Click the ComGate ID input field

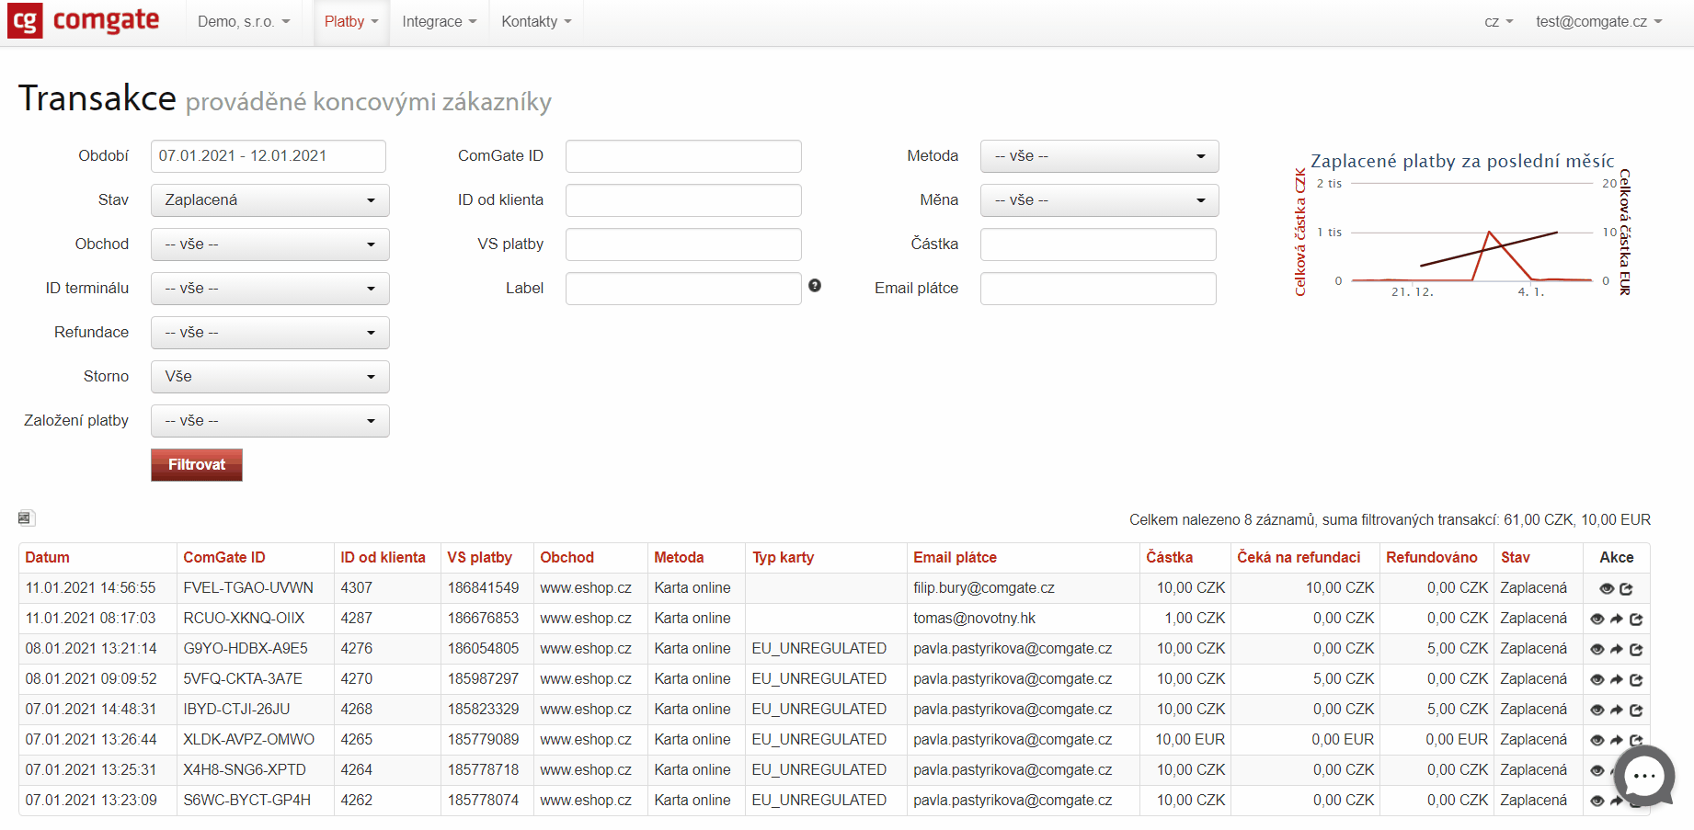click(x=682, y=156)
